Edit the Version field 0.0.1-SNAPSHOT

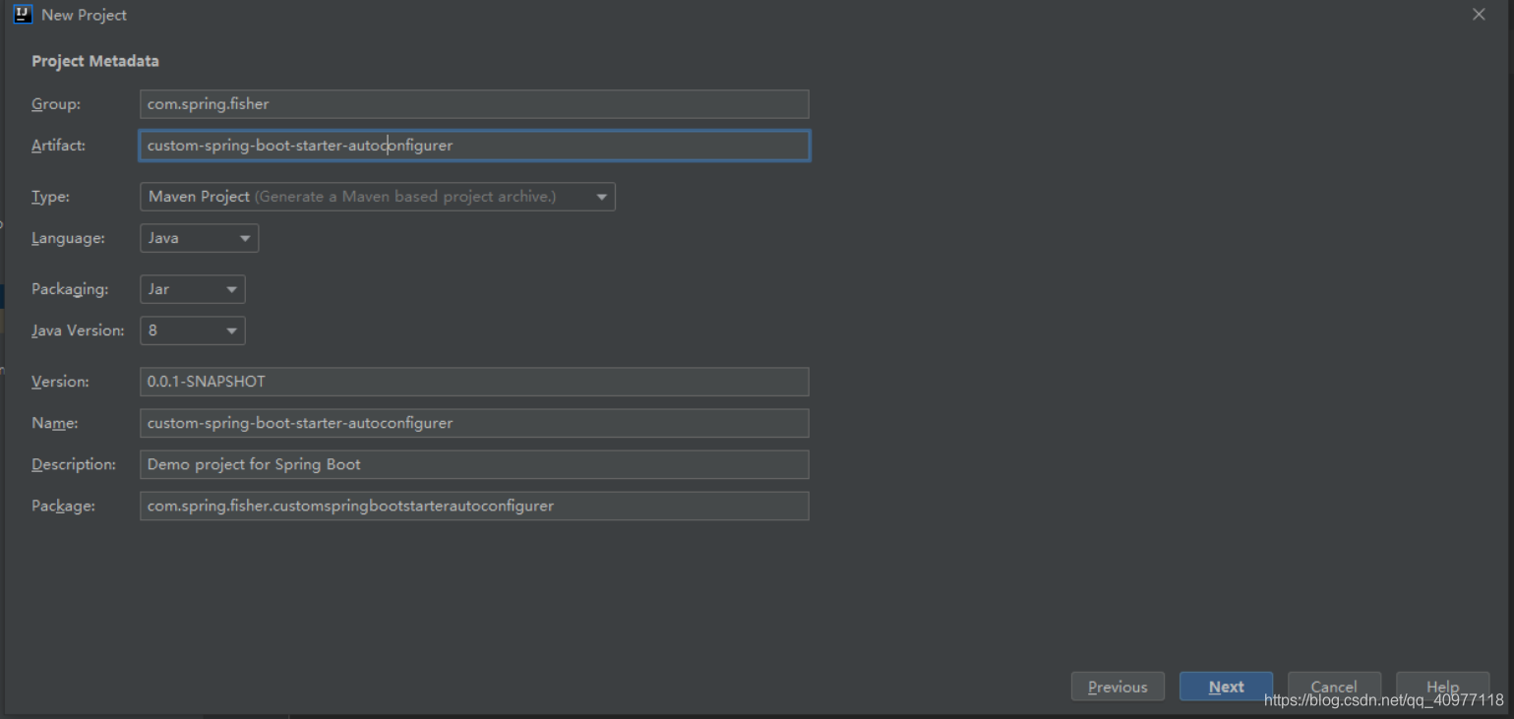pyautogui.click(x=474, y=382)
